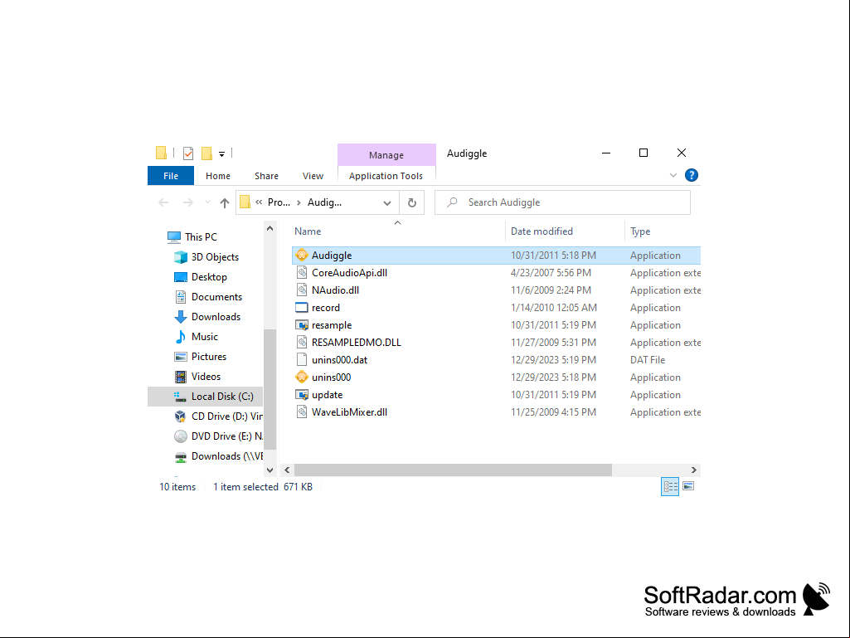The image size is (850, 638).
Task: Click the Local Disk (C:) drive icon
Action: (x=180, y=396)
